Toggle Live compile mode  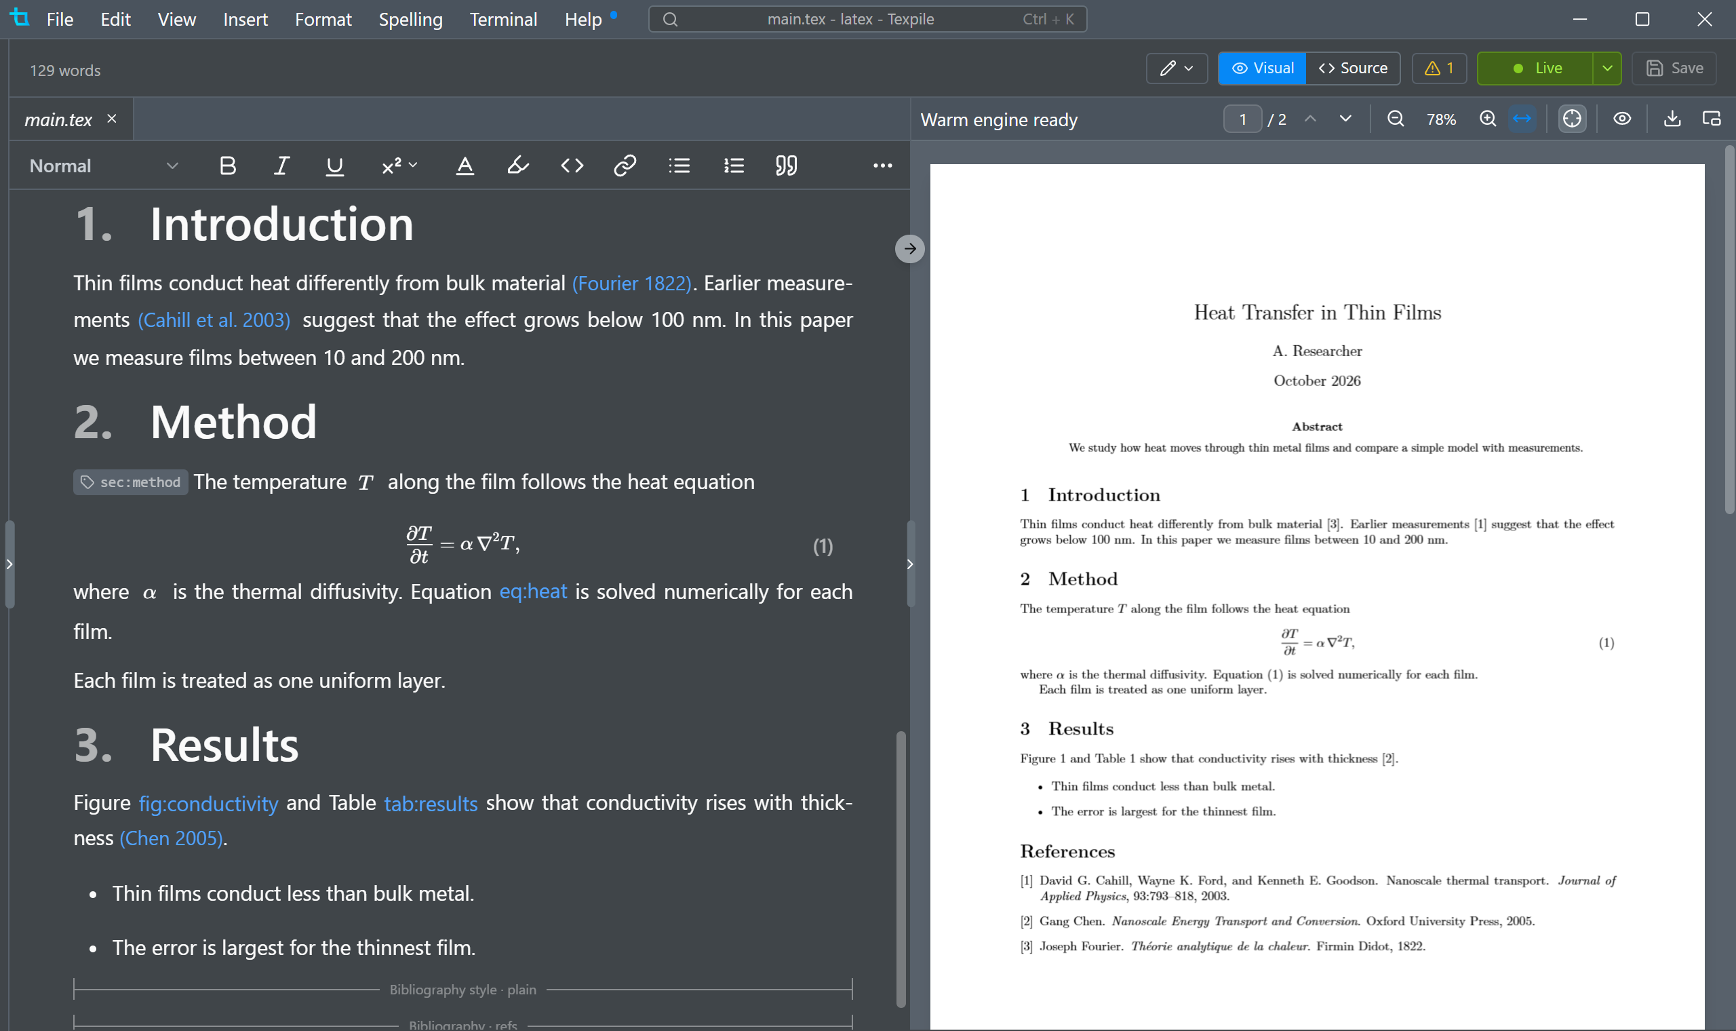[x=1535, y=68]
